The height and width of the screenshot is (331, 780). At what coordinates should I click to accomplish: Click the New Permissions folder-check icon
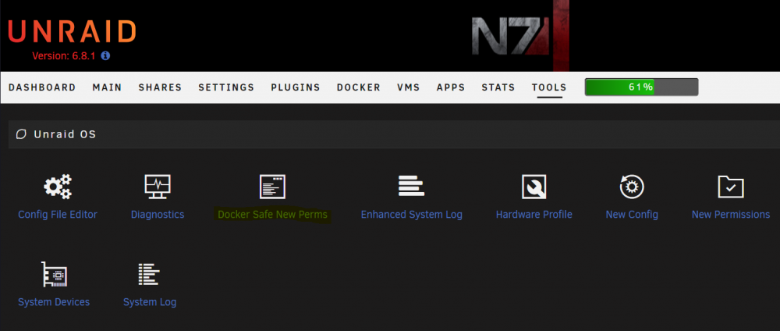pyautogui.click(x=731, y=187)
